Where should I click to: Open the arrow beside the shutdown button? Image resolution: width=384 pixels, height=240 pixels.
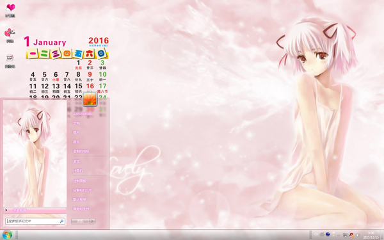92,221
